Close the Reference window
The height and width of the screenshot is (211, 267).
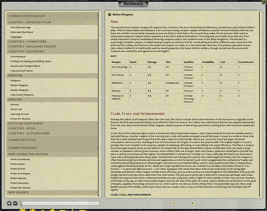coord(264,2)
